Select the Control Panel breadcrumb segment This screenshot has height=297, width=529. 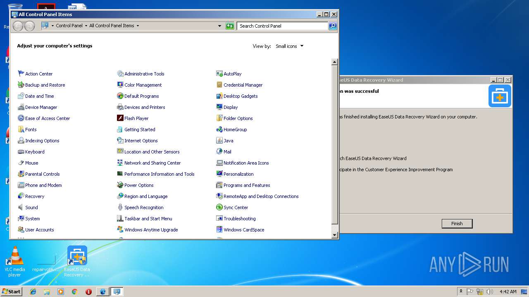pos(69,26)
